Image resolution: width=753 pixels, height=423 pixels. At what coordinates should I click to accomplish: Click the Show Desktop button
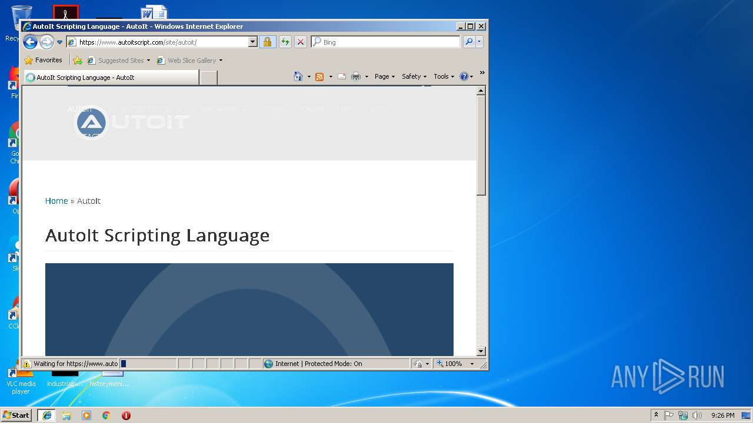click(x=747, y=415)
